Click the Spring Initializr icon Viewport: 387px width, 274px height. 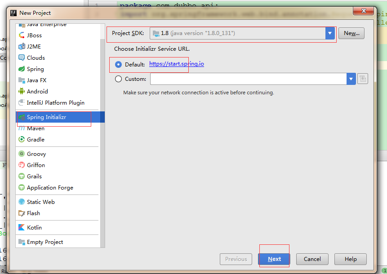[22, 117]
